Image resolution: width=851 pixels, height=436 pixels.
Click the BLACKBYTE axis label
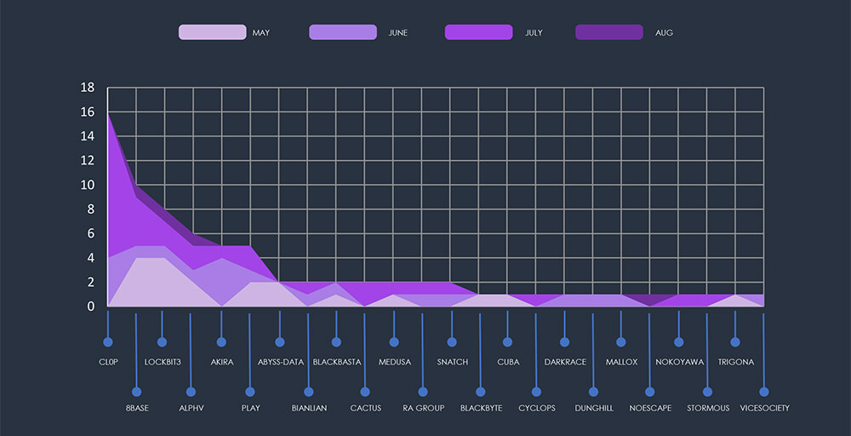click(x=482, y=408)
